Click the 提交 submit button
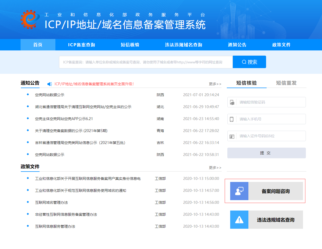322x249 pixels. (266, 153)
